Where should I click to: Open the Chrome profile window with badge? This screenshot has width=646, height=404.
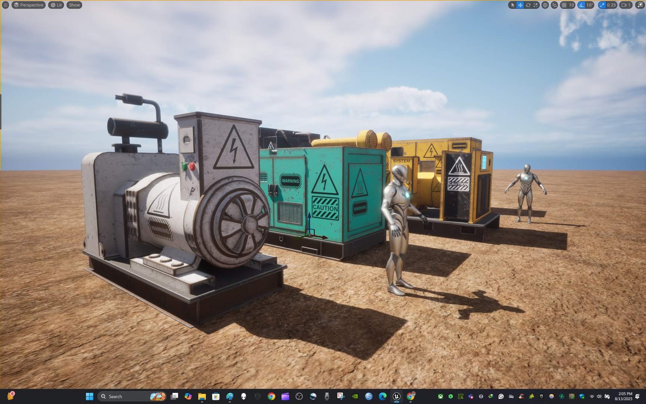(x=410, y=397)
